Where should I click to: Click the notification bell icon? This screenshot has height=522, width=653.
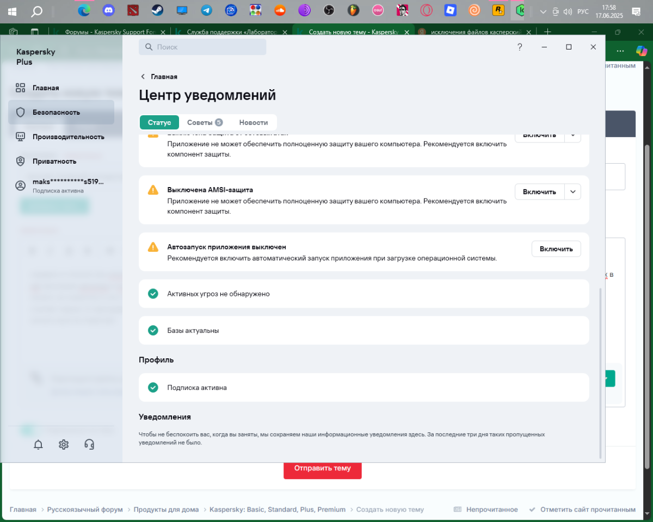[38, 444]
